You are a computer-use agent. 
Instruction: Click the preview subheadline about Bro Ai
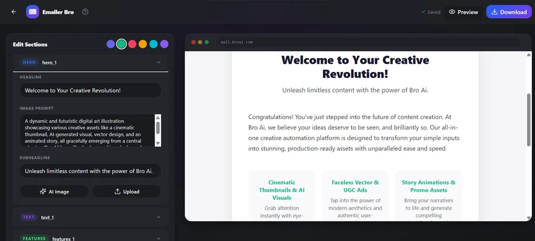coord(355,90)
